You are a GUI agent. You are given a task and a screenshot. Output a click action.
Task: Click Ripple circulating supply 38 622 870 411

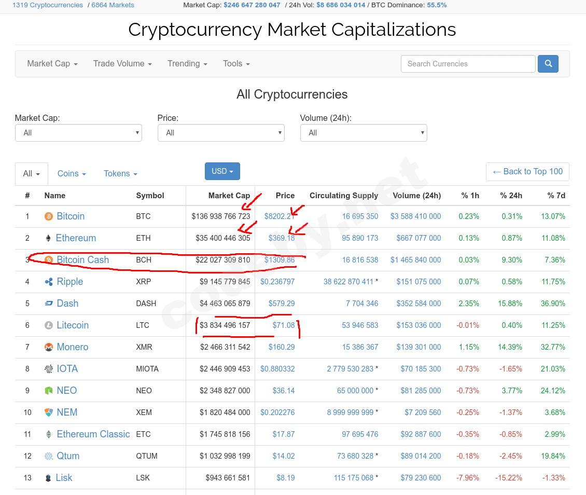click(x=348, y=282)
